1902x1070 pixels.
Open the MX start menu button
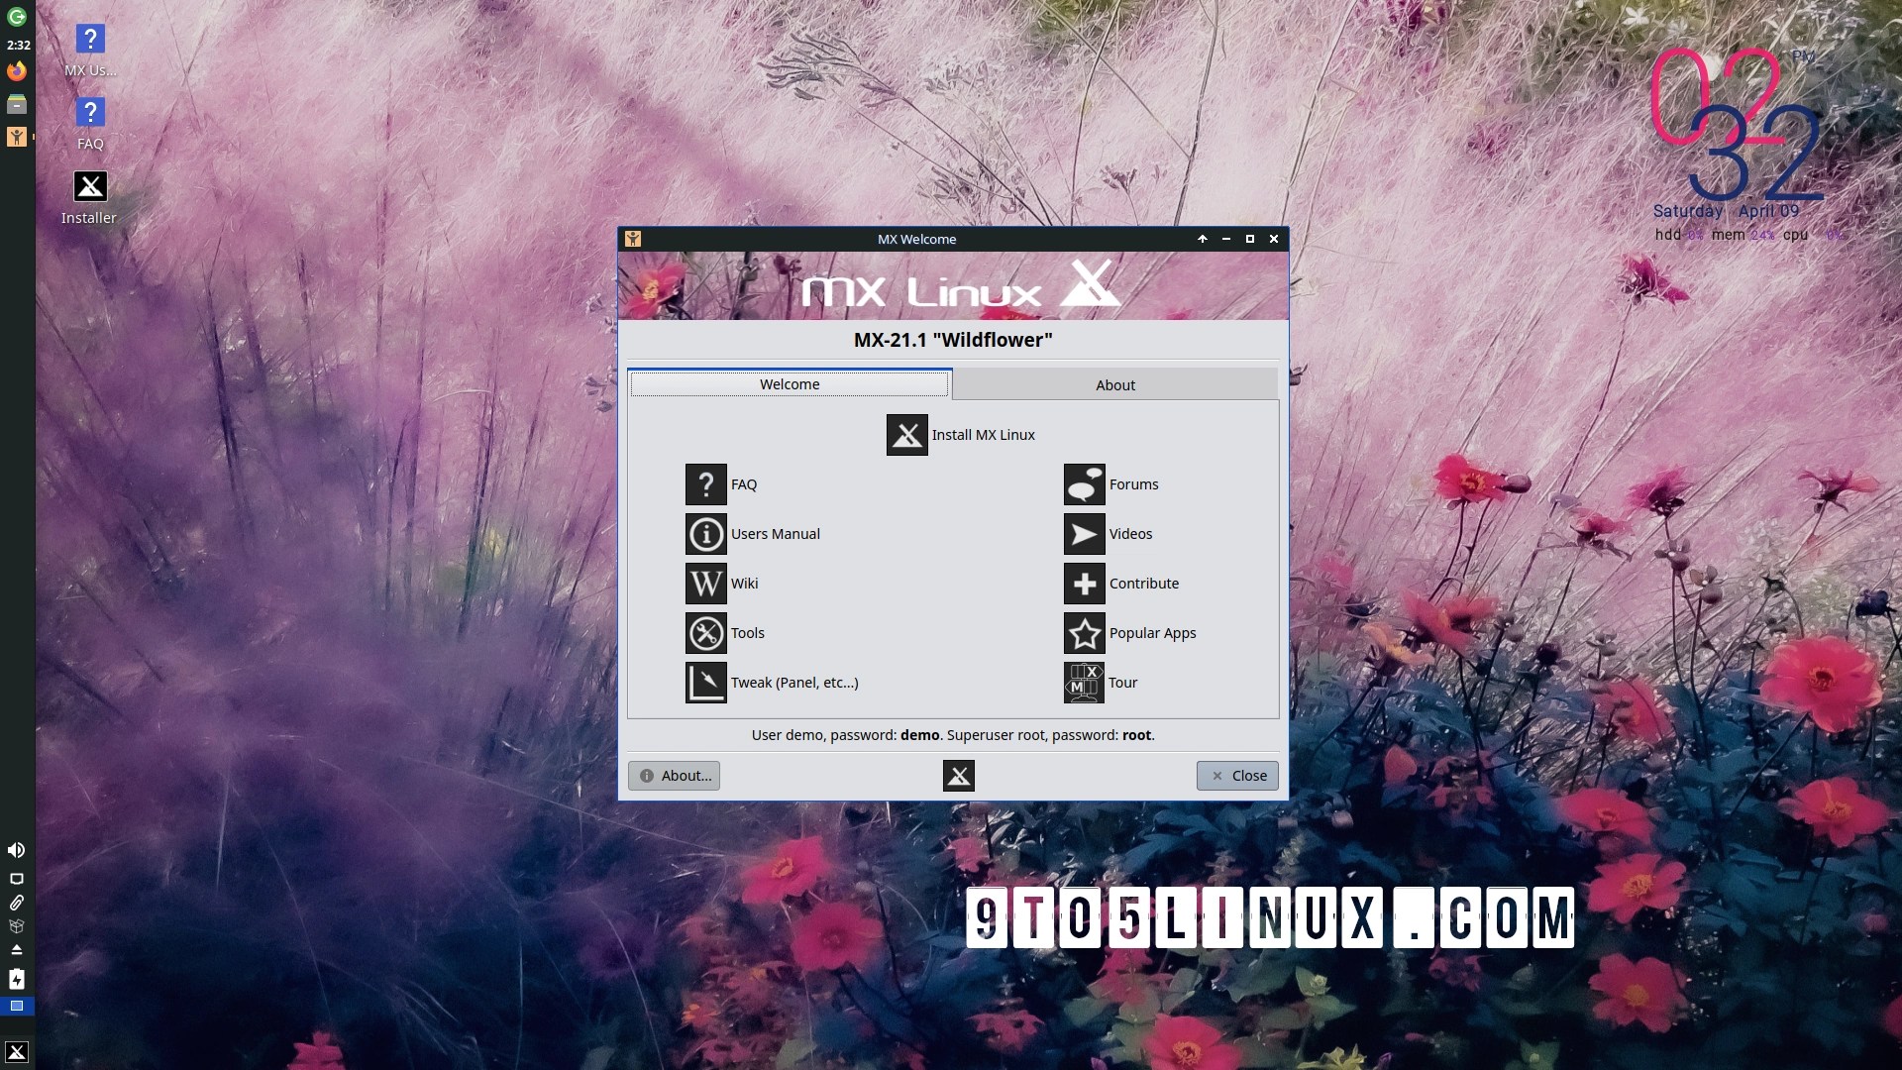(x=17, y=1052)
